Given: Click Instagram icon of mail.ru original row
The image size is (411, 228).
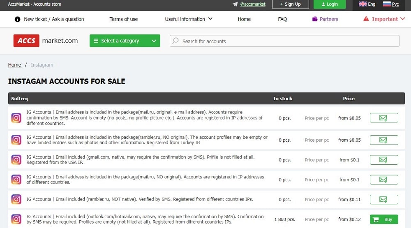Looking at the screenshot, I should click(x=16, y=117).
